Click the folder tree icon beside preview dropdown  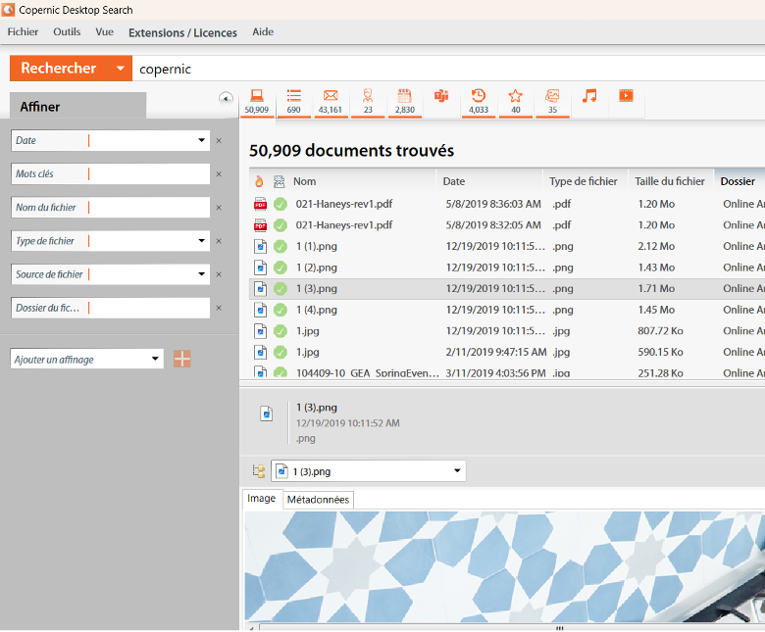pyautogui.click(x=259, y=471)
